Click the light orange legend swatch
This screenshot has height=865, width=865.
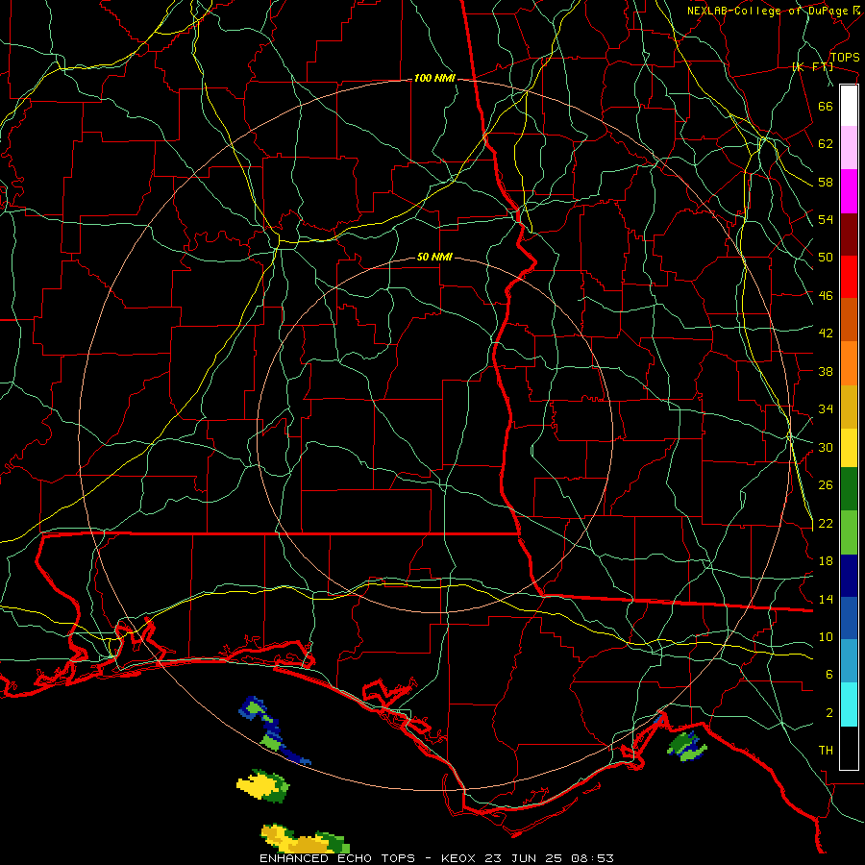click(849, 363)
